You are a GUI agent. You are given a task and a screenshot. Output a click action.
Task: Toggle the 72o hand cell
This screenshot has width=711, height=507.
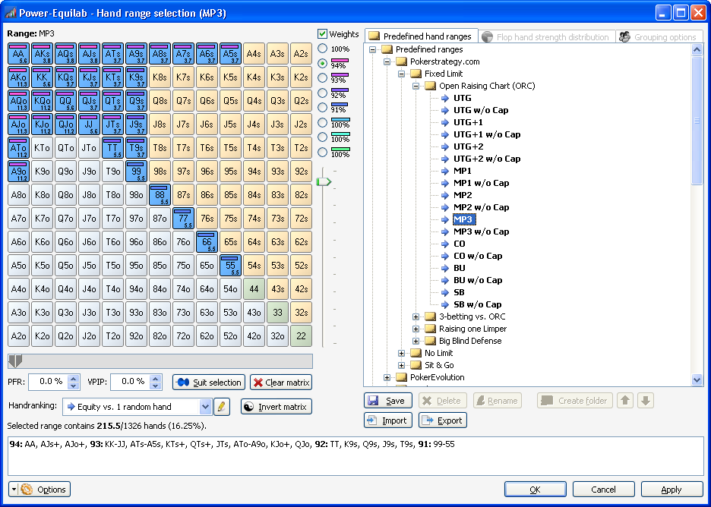pyautogui.click(x=183, y=335)
